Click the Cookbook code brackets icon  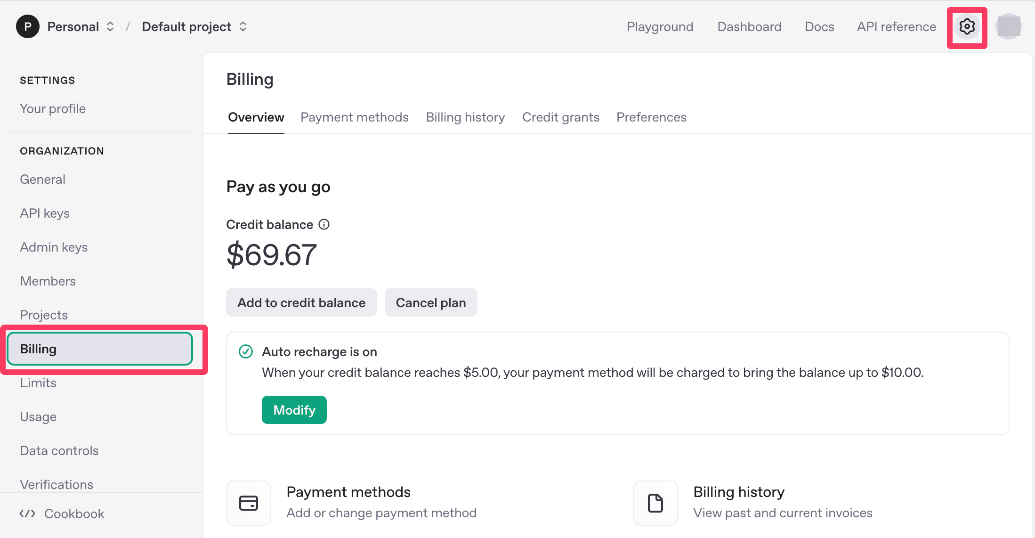(27, 514)
